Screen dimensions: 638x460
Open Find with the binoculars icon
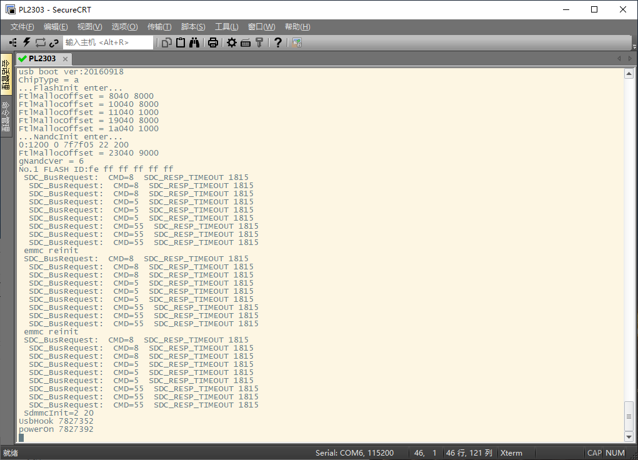pyautogui.click(x=194, y=42)
